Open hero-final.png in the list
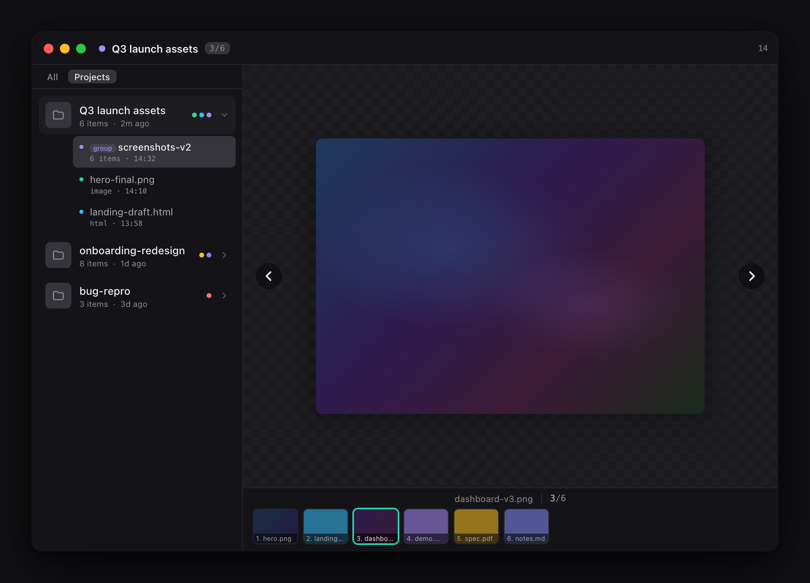 pos(154,185)
